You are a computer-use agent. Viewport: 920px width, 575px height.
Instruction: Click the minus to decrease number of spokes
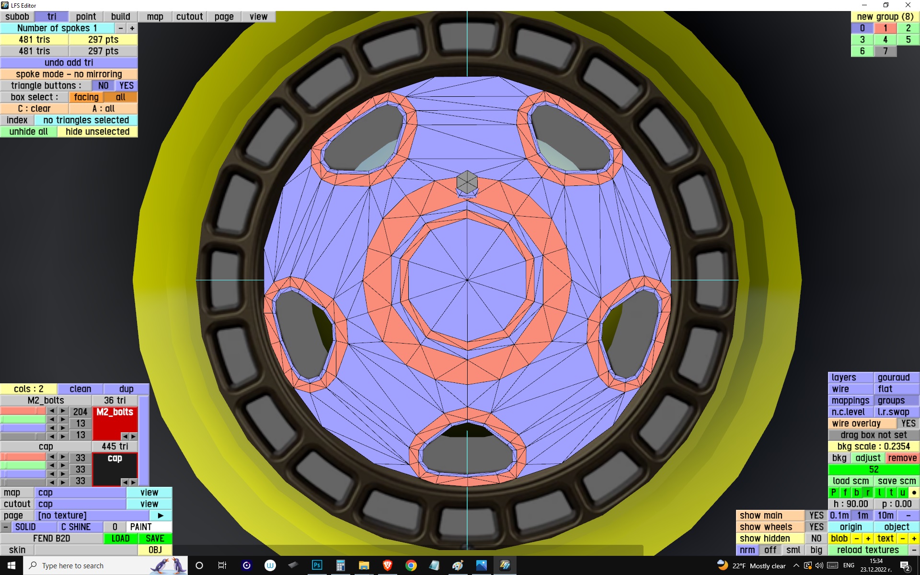pyautogui.click(x=121, y=28)
